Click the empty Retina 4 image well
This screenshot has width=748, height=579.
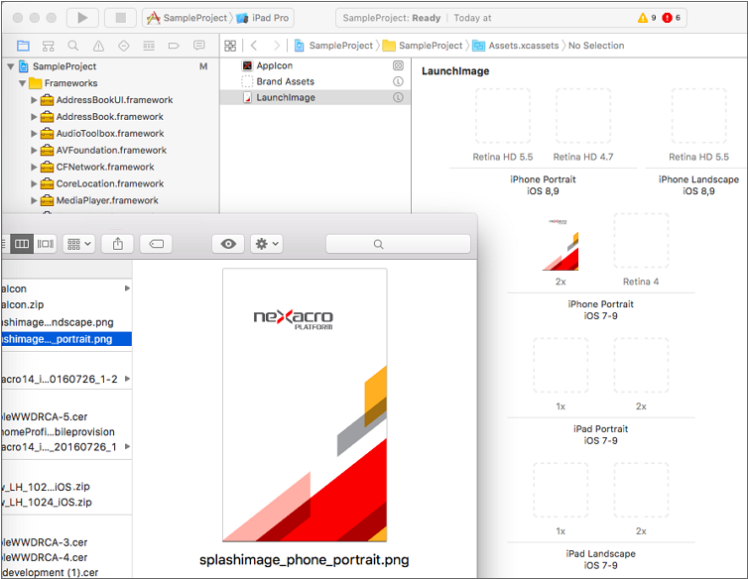(x=641, y=241)
